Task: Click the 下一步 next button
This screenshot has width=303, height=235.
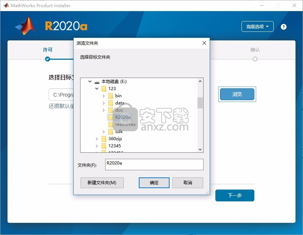Action: (x=235, y=195)
